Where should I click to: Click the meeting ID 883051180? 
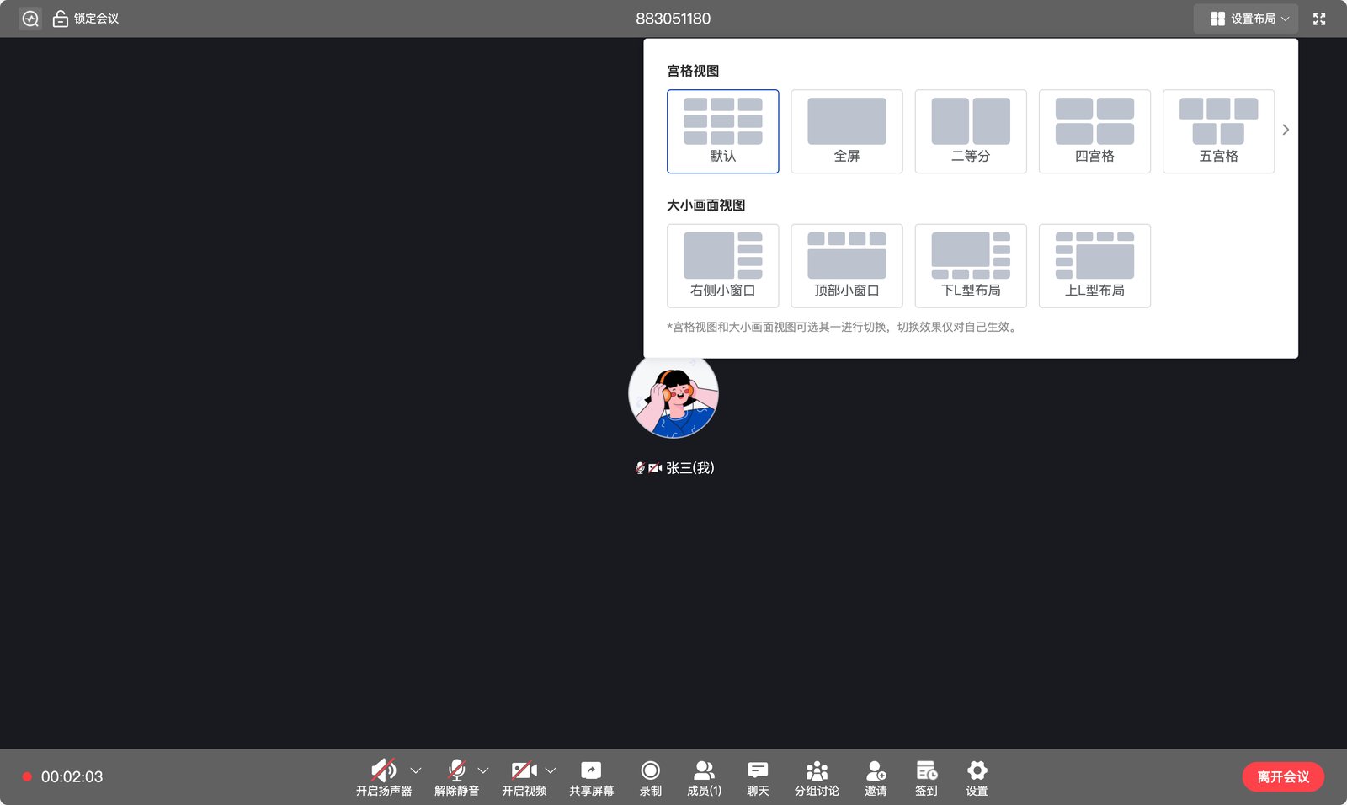[x=673, y=19]
